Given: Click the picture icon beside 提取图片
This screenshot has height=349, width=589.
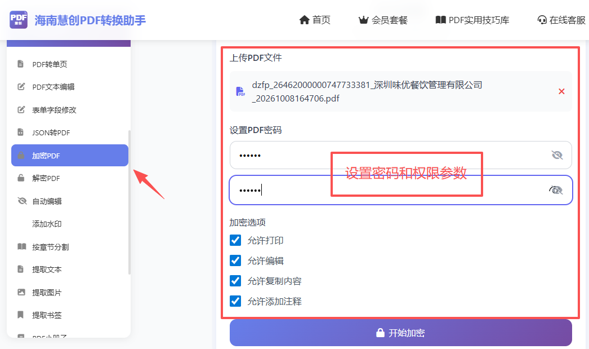Looking at the screenshot, I should coord(21,292).
